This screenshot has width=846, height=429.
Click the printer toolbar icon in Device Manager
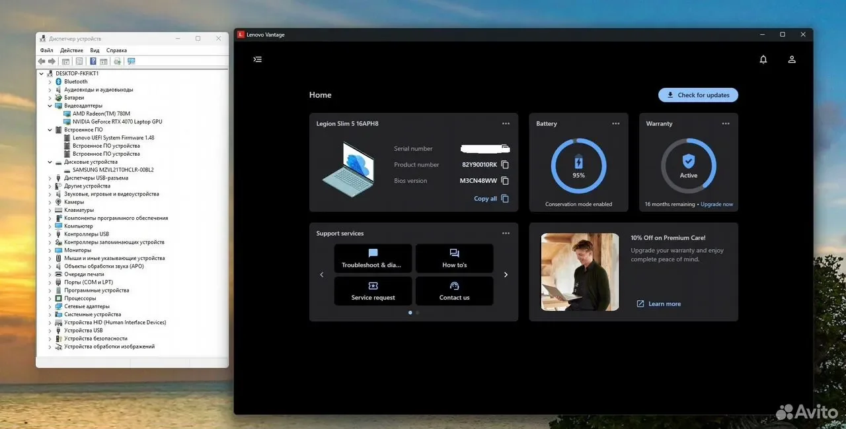click(117, 61)
